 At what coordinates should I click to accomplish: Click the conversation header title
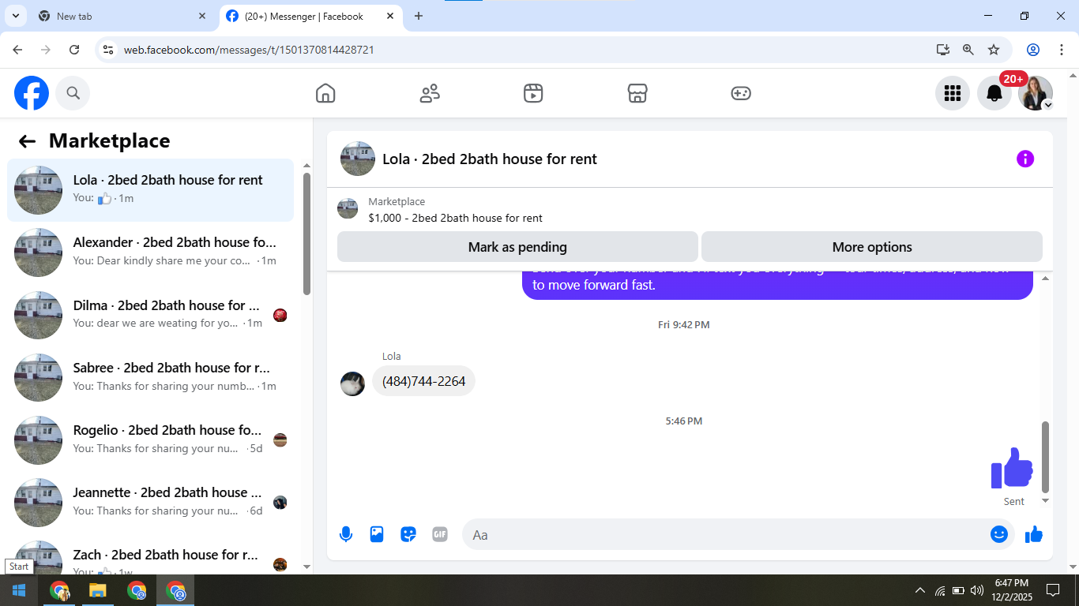490,159
